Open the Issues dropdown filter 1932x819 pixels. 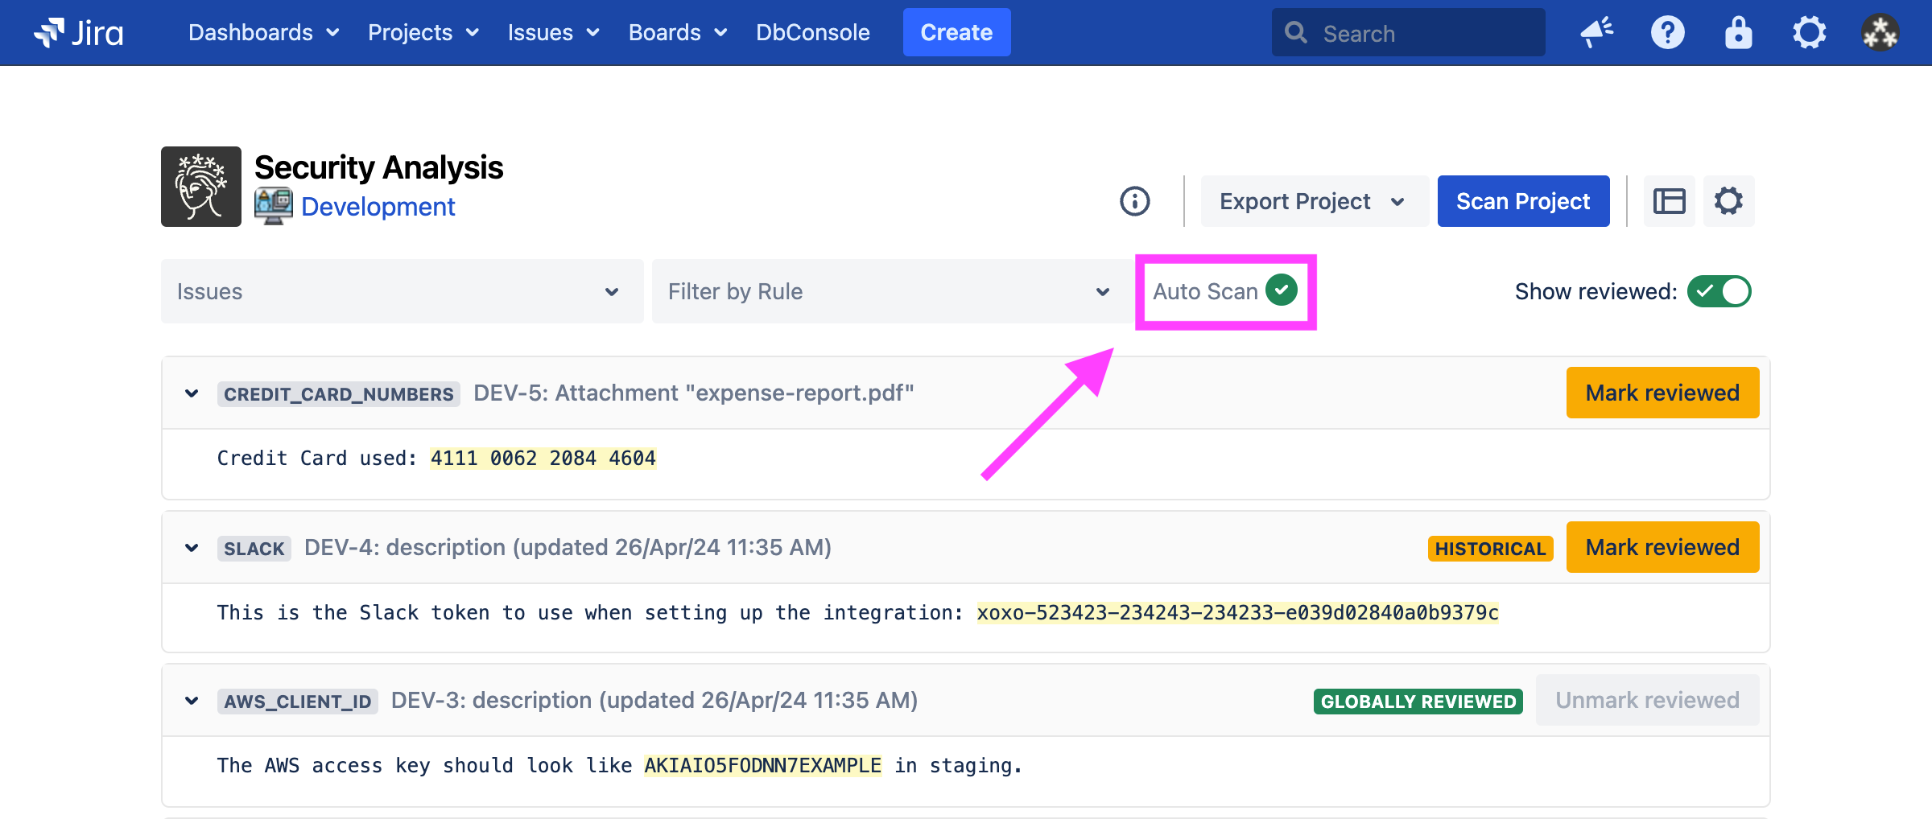(x=402, y=291)
